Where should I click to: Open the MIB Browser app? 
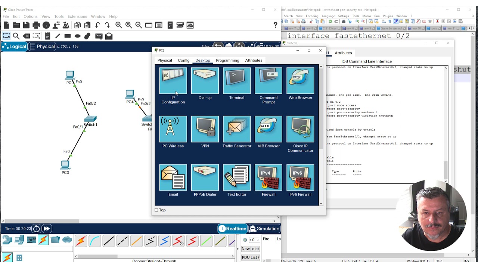pyautogui.click(x=269, y=129)
